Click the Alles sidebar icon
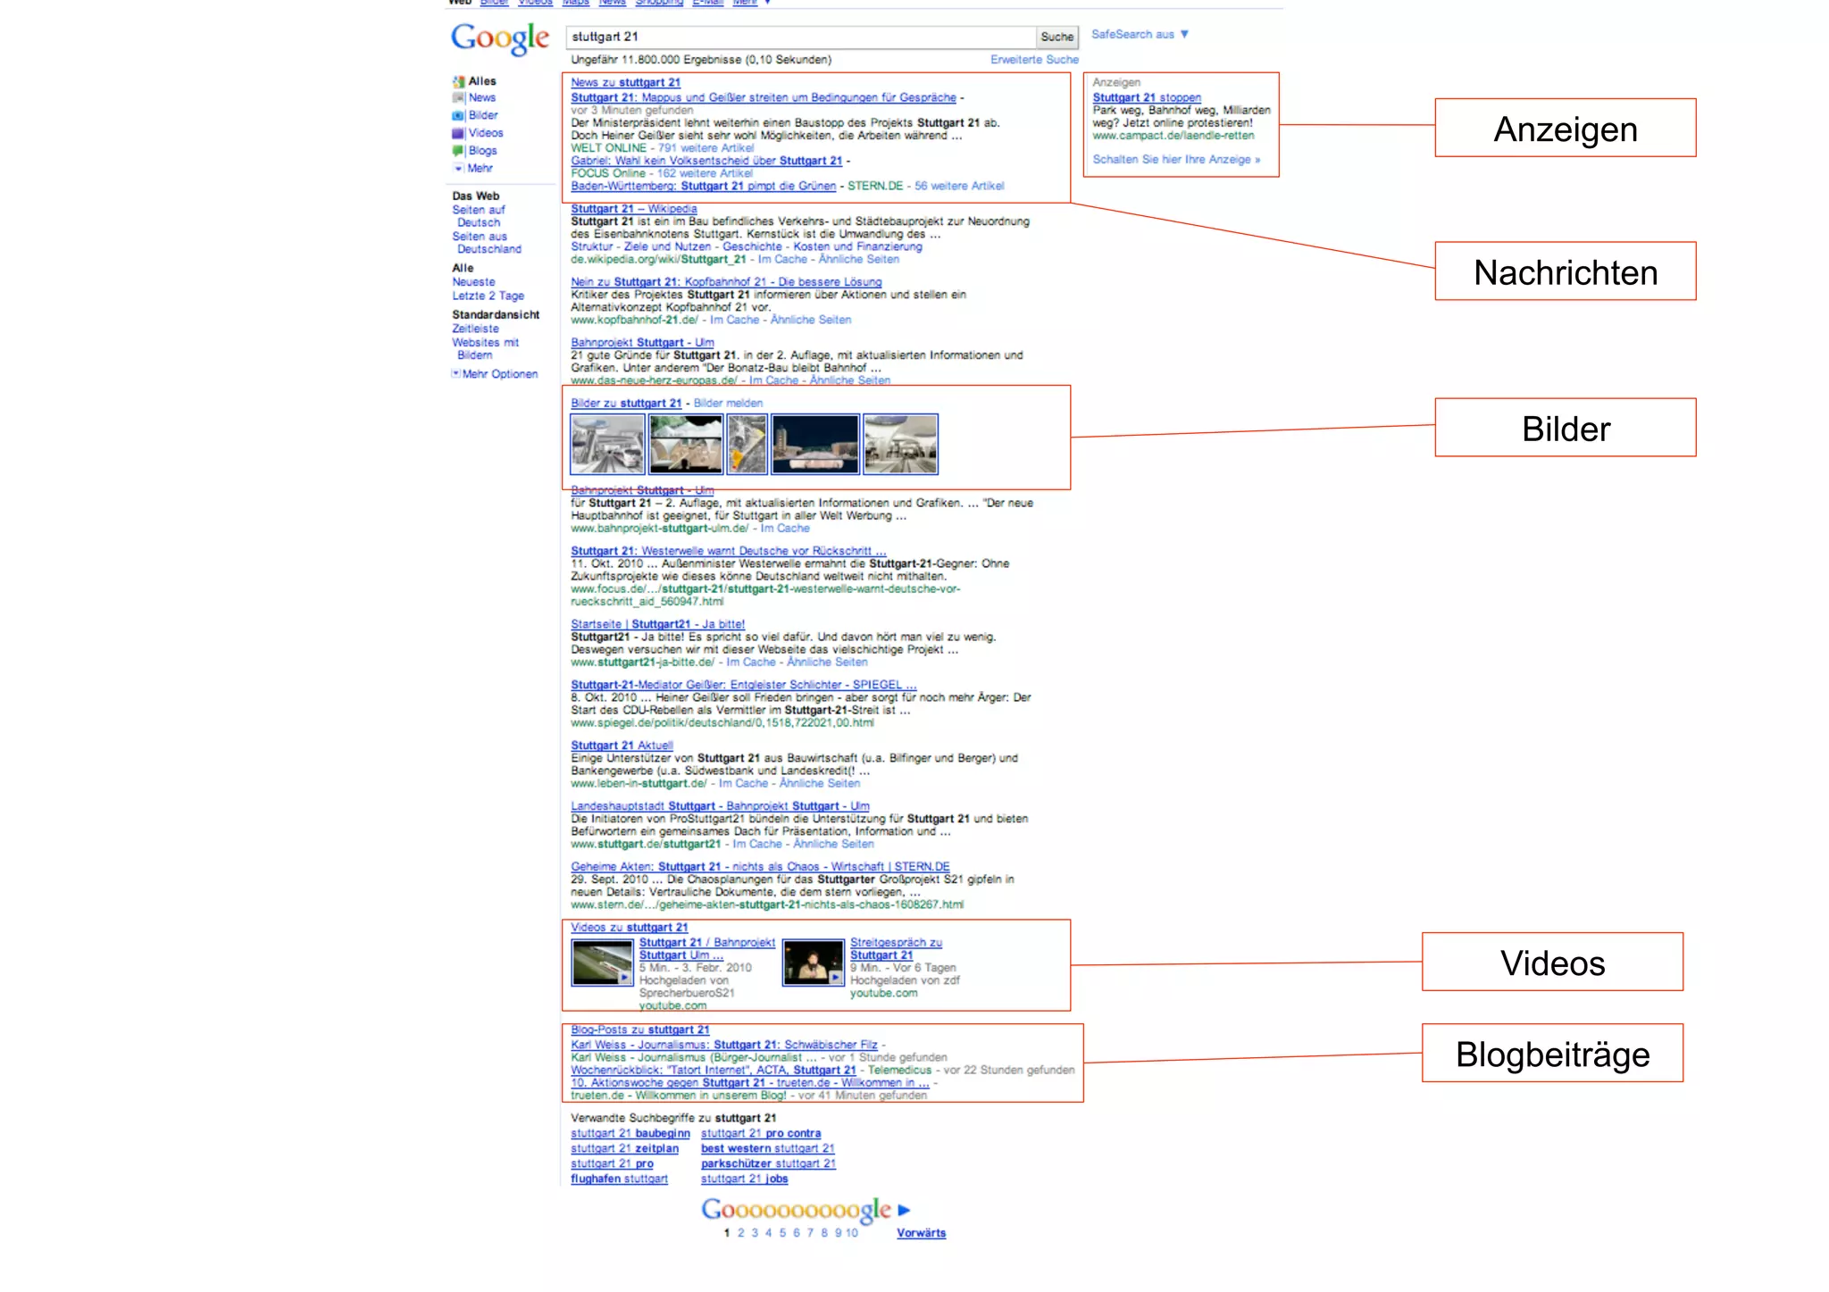This screenshot has height=1292, width=1829. point(458,81)
